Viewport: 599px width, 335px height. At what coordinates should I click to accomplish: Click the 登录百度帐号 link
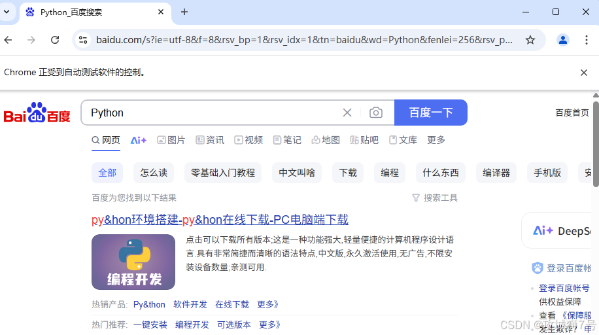(x=564, y=288)
